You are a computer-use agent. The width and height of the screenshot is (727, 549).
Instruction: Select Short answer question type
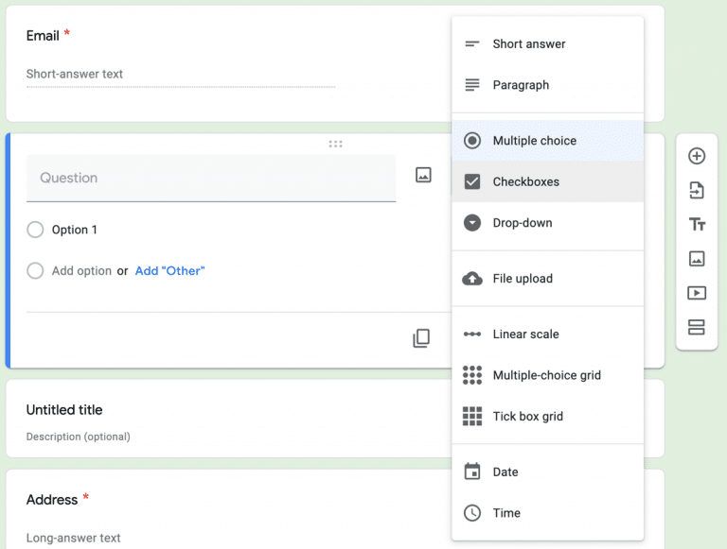(547, 44)
